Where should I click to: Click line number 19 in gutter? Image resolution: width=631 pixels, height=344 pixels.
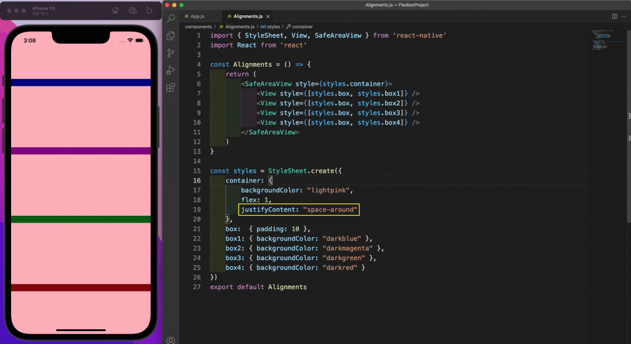(197, 210)
